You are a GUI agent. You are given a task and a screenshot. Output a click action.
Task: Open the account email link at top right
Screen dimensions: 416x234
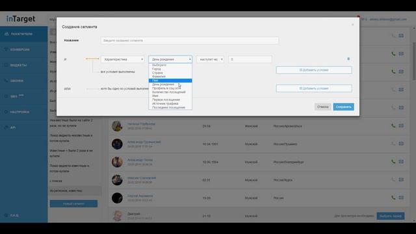point(388,19)
